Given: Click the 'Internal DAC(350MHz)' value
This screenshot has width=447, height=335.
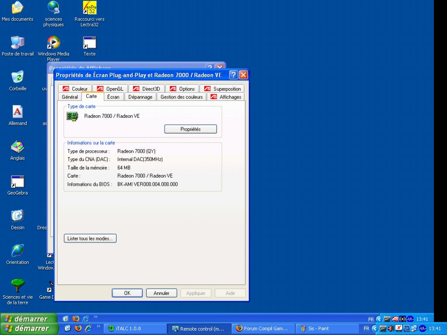Looking at the screenshot, I should point(140,159).
